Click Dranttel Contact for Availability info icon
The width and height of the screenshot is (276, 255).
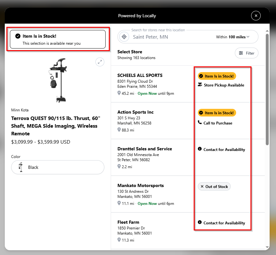coord(200,149)
